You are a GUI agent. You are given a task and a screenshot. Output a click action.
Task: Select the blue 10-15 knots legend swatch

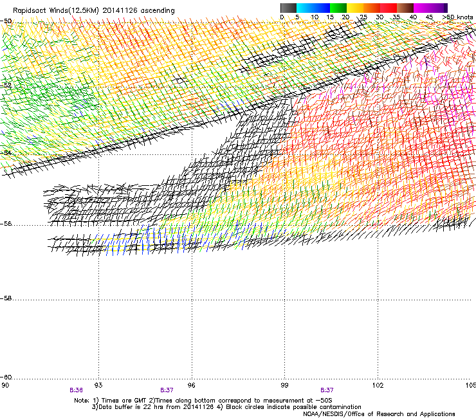[322, 8]
